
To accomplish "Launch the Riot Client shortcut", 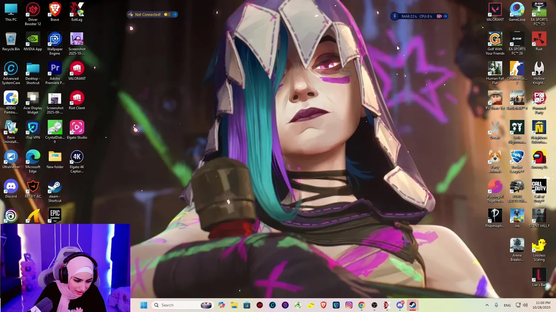I will (77, 101).
